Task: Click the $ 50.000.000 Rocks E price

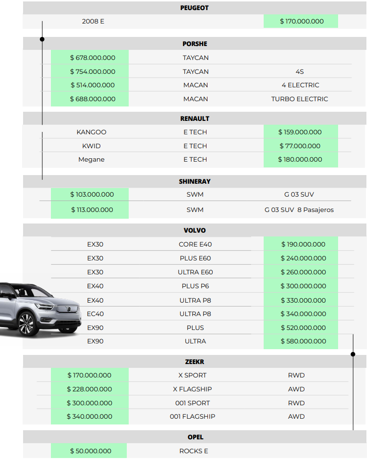Action: (x=90, y=451)
